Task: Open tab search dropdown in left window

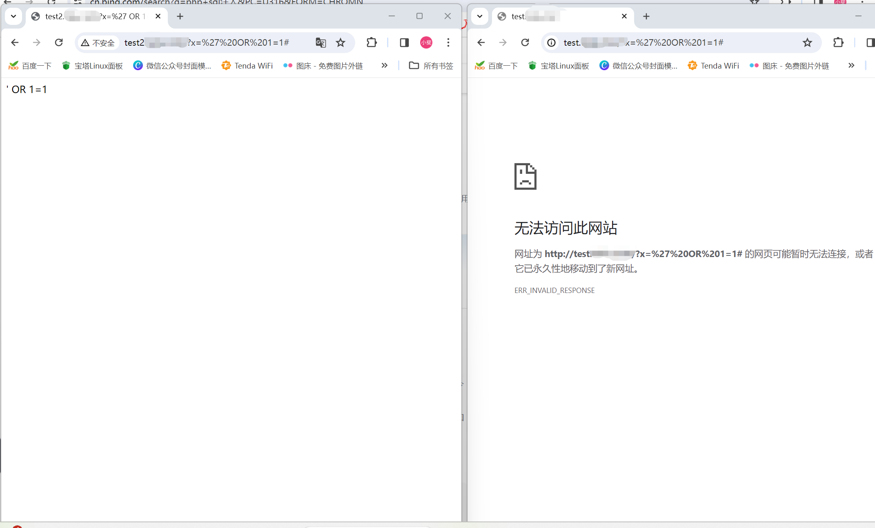Action: (13, 16)
